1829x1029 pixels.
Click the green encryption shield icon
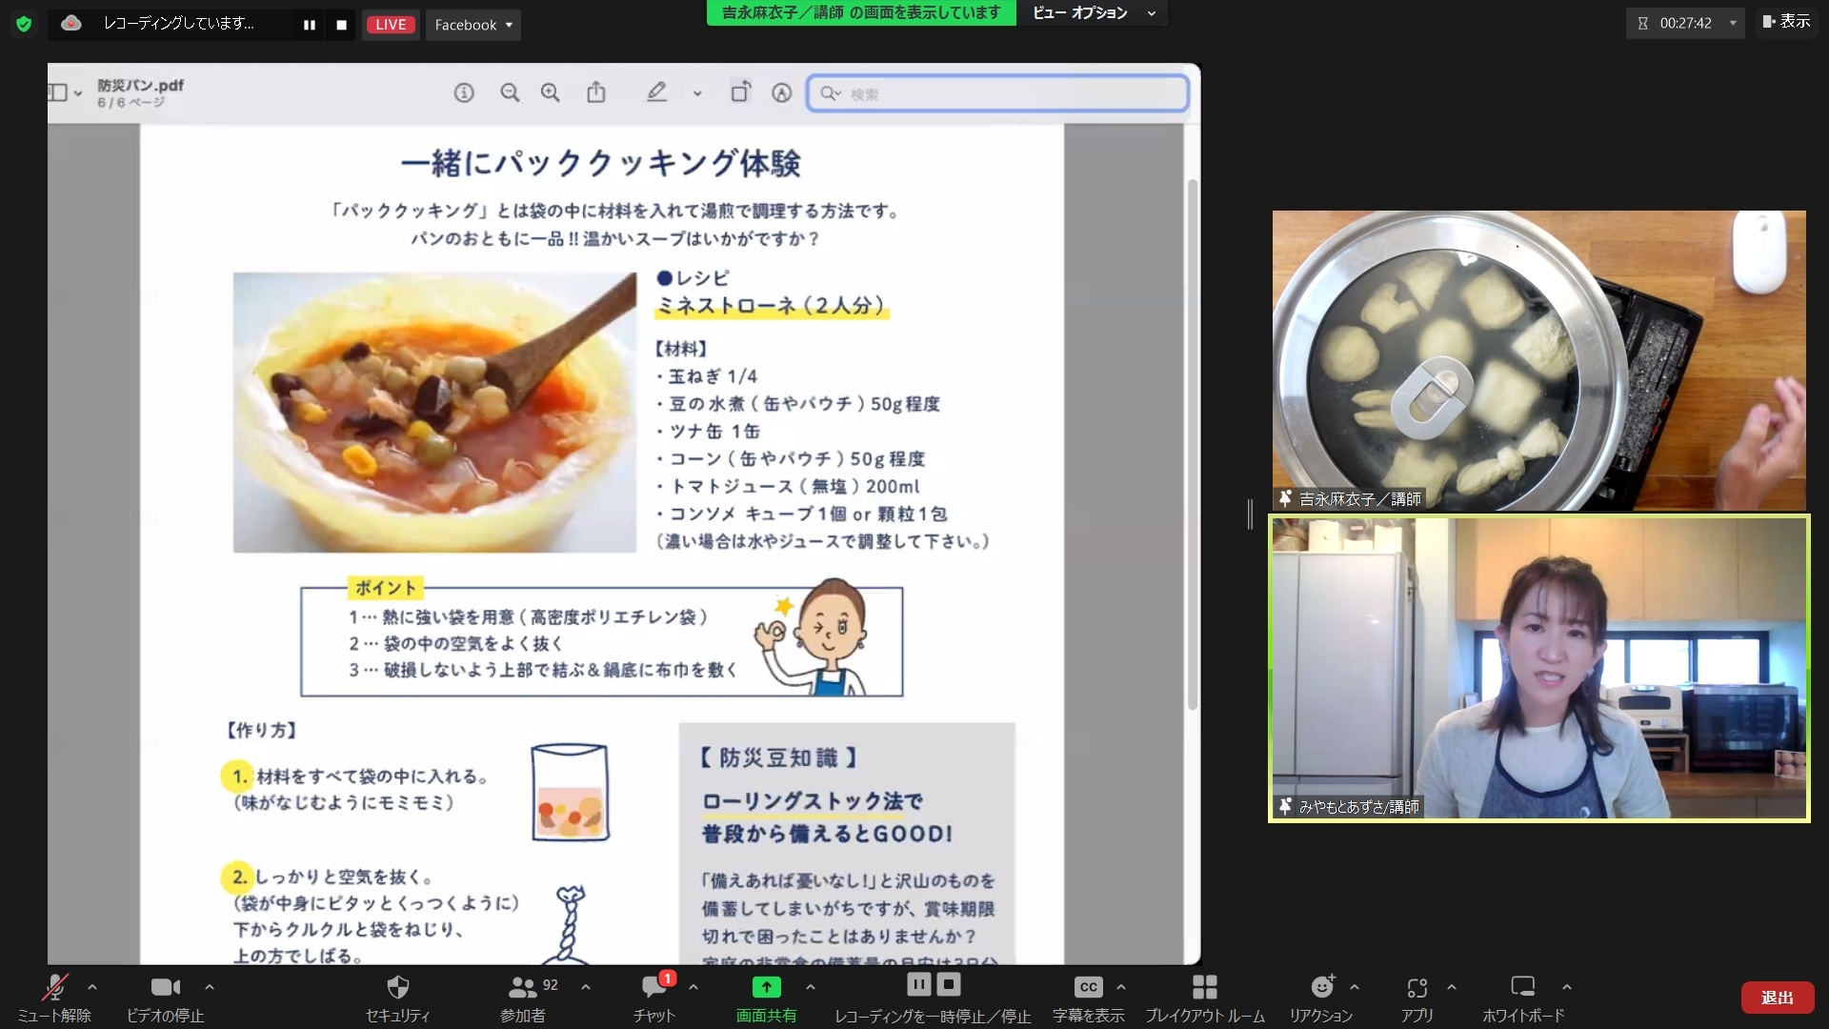click(24, 24)
